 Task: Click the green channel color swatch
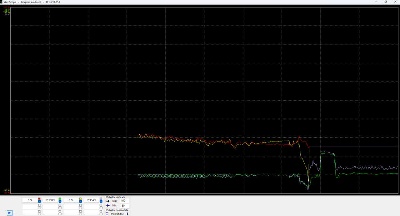[x=60, y=198]
